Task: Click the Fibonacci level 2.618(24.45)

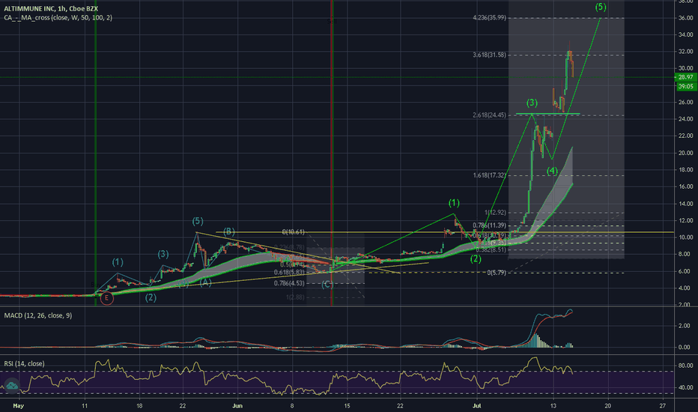Action: (x=489, y=115)
